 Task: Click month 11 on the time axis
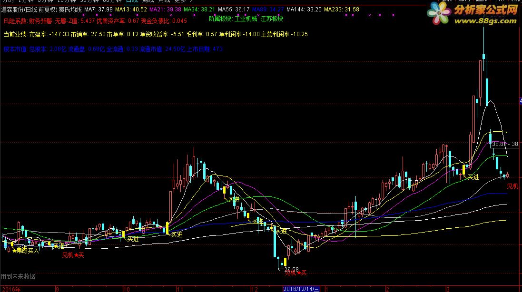tap(180, 289)
